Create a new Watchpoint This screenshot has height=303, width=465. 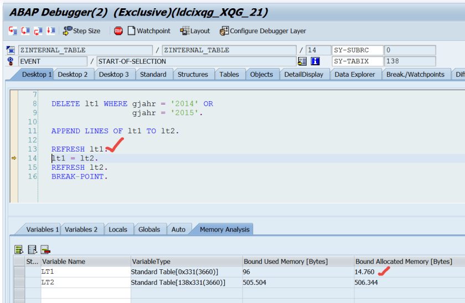click(149, 31)
